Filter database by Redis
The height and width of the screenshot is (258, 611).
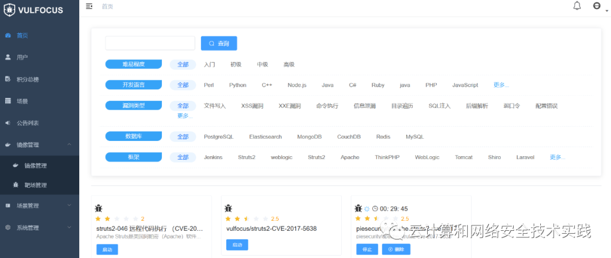coord(383,137)
